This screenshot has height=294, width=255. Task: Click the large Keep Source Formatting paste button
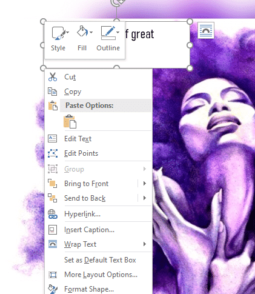coord(70,121)
